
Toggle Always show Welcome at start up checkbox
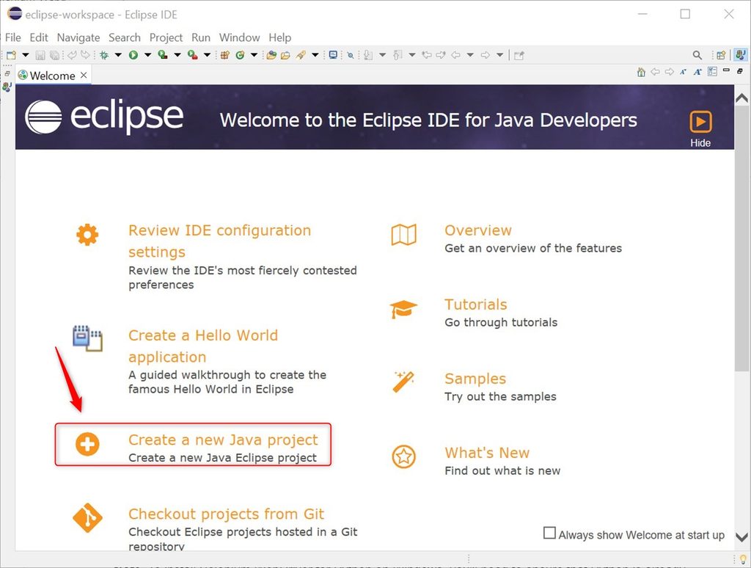(x=549, y=533)
